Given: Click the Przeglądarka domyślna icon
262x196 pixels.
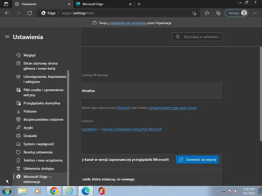Looking at the screenshot, I should (18, 103).
